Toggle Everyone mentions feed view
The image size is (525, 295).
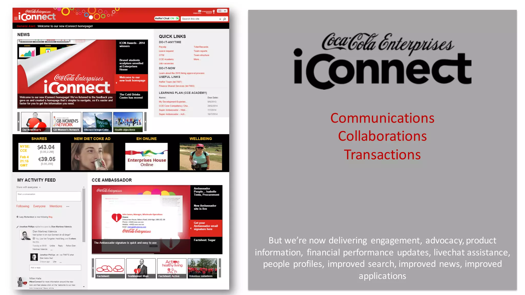39,206
